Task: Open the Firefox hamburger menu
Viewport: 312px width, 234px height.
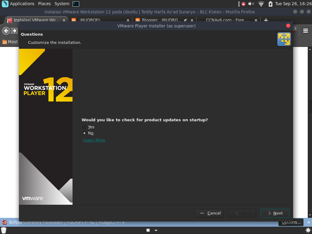Action: tap(305, 31)
